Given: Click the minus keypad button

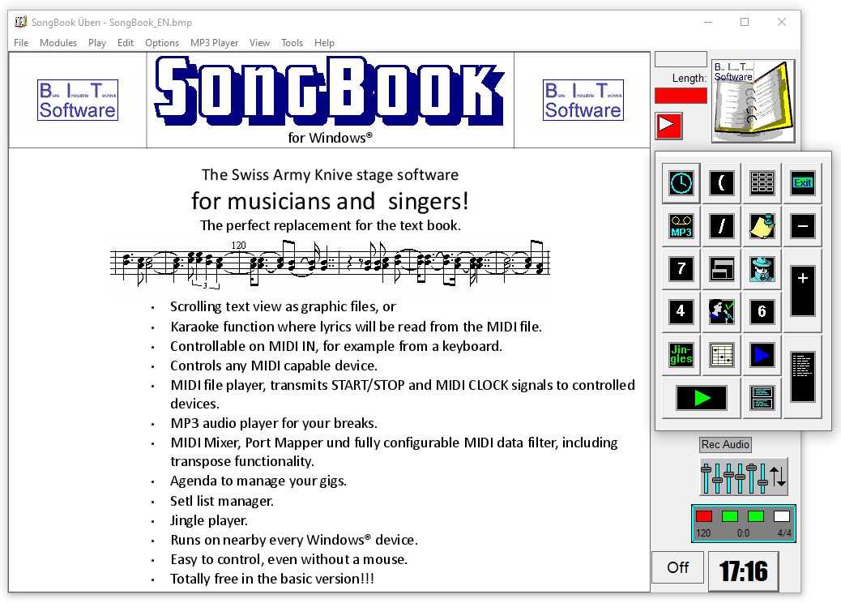Looking at the screenshot, I should [802, 226].
